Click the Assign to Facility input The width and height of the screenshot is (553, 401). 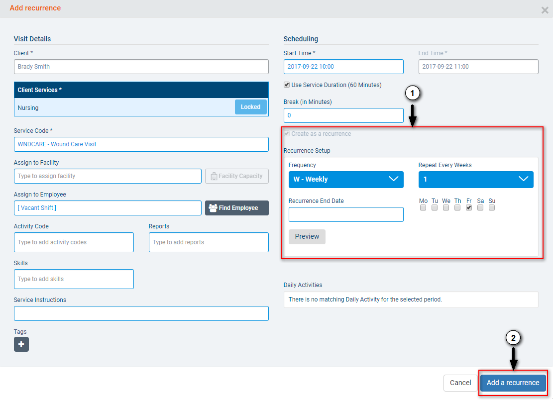point(108,176)
